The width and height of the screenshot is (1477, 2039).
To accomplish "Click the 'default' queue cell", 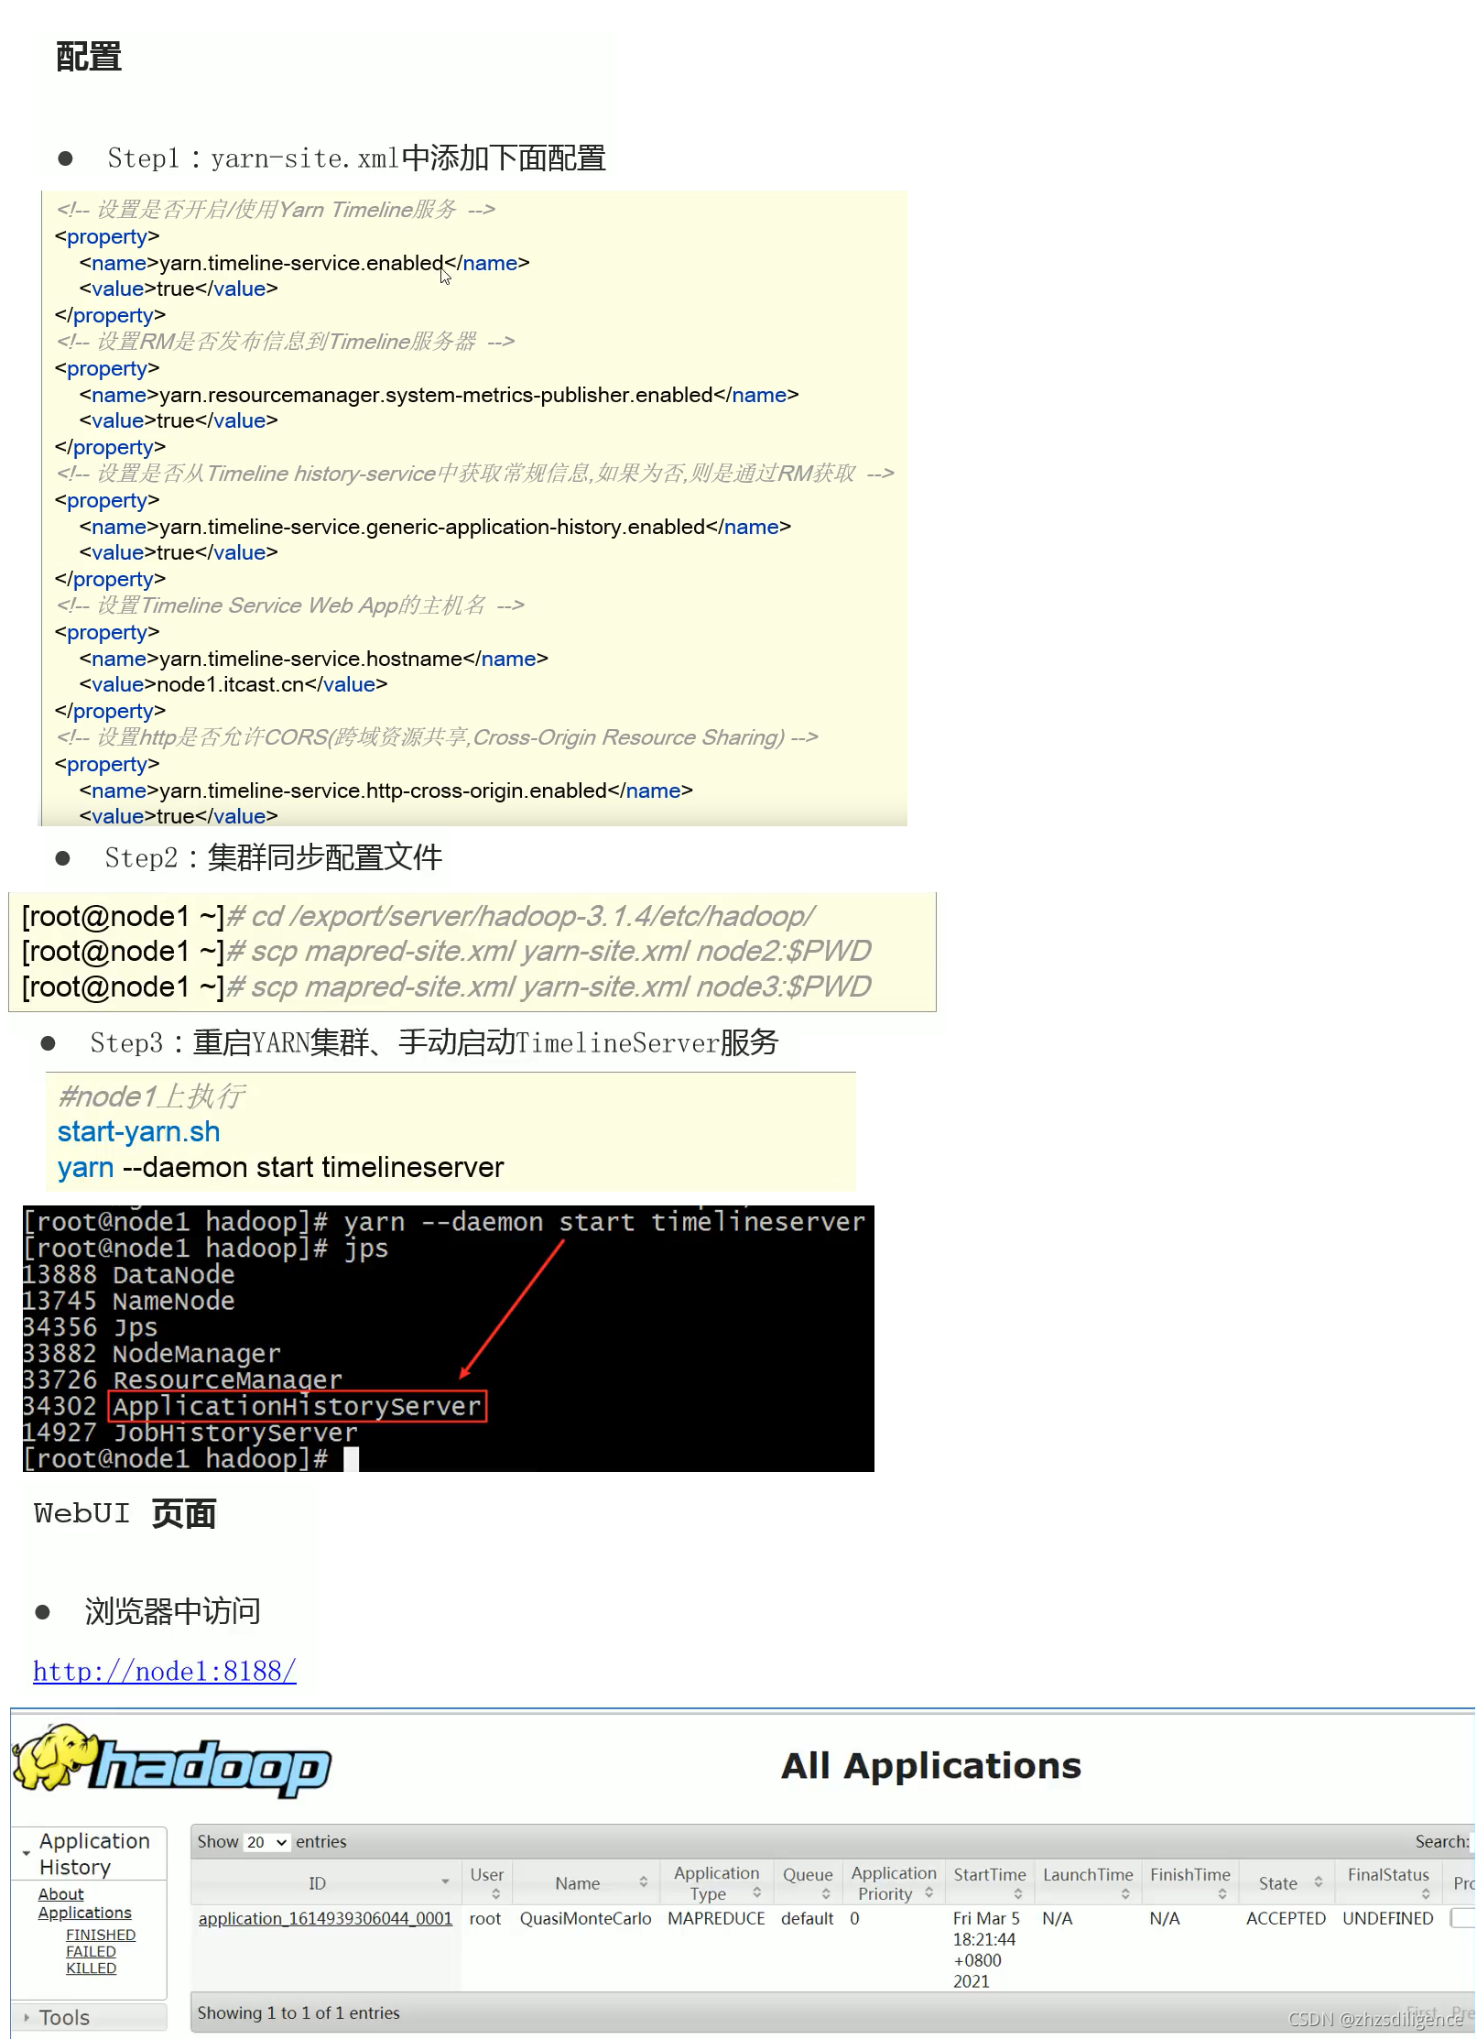I will click(807, 1918).
